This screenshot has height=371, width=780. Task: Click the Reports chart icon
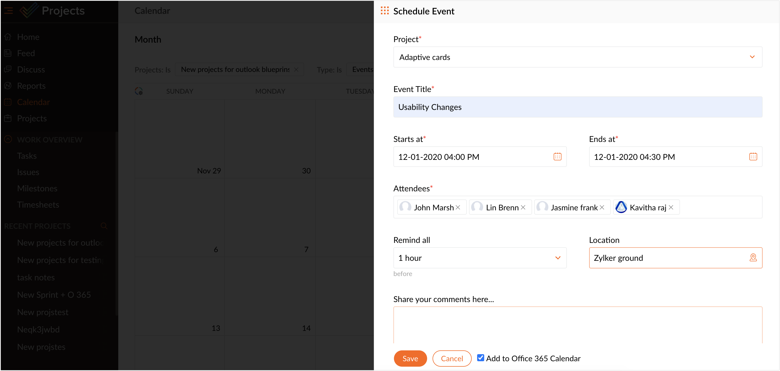(8, 86)
